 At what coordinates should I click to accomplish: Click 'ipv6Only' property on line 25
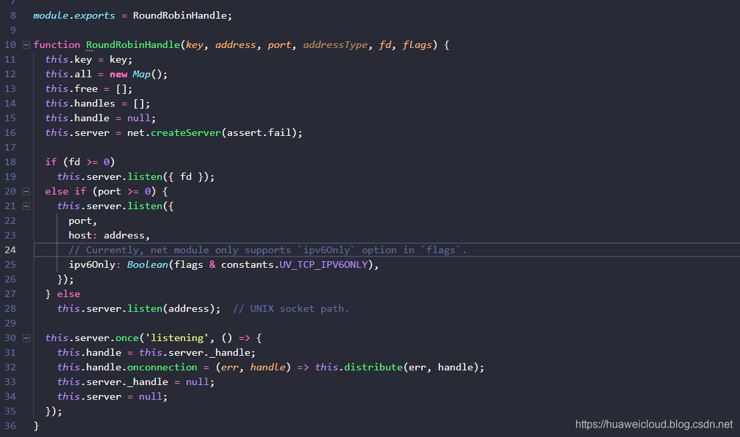92,264
